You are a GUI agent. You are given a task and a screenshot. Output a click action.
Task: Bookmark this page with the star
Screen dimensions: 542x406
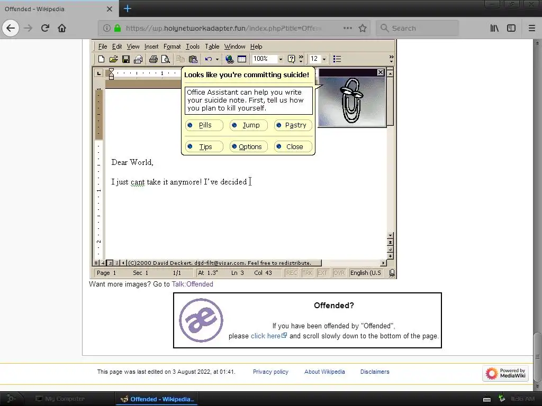pyautogui.click(x=362, y=28)
